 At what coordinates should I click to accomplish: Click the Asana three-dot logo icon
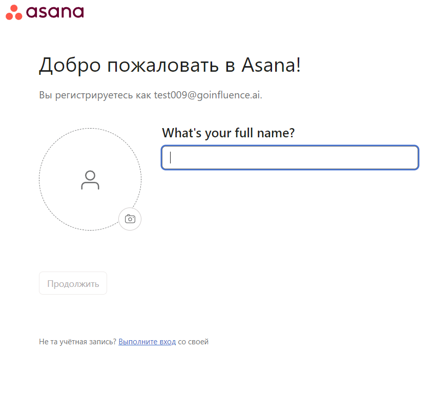click(14, 12)
